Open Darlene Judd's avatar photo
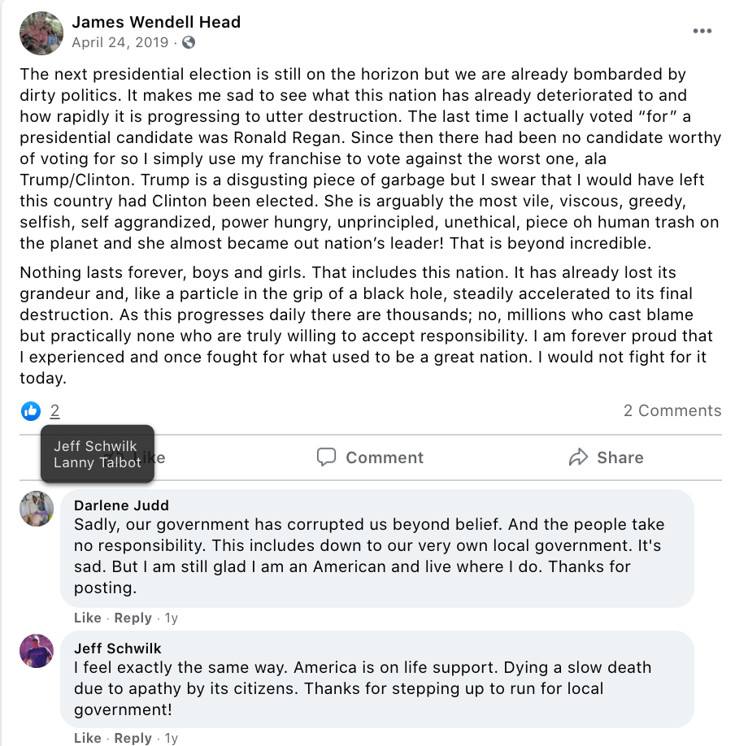 pyautogui.click(x=37, y=510)
